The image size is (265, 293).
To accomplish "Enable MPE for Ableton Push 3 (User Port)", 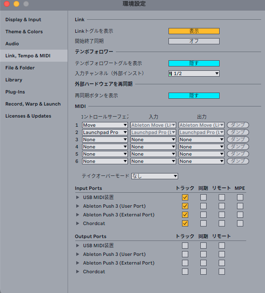I will click(x=240, y=206).
